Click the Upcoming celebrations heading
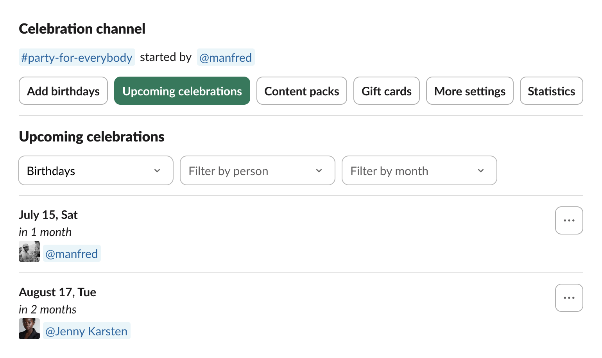The height and width of the screenshot is (358, 602). pyautogui.click(x=91, y=136)
